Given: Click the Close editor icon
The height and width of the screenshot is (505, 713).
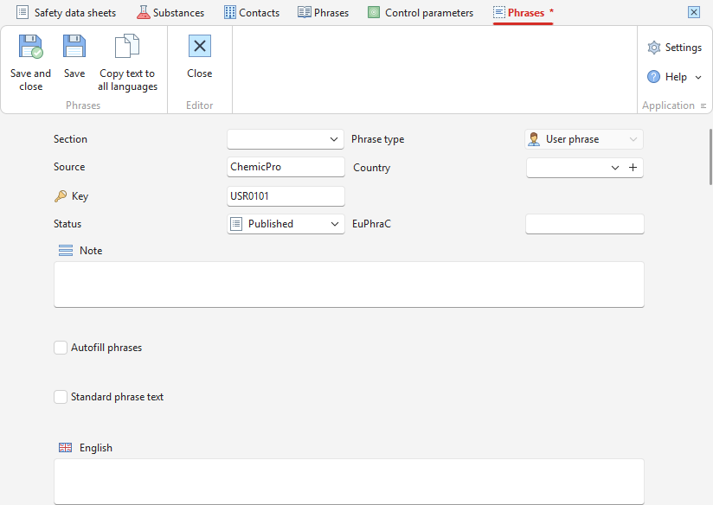Looking at the screenshot, I should [200, 46].
